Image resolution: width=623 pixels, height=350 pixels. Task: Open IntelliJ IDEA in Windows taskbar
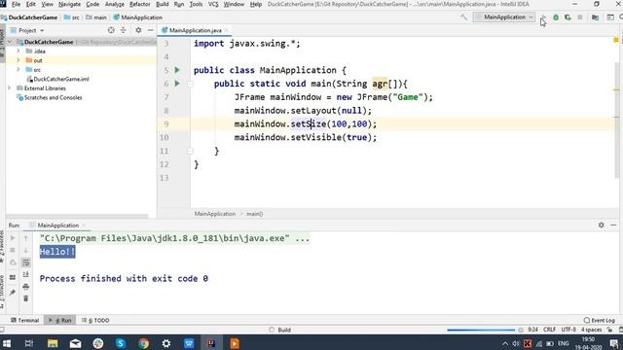(211, 343)
